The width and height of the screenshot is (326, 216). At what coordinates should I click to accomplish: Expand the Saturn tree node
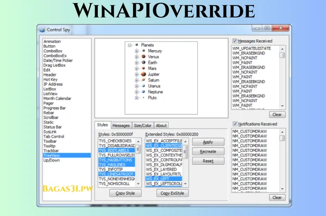coord(136,80)
